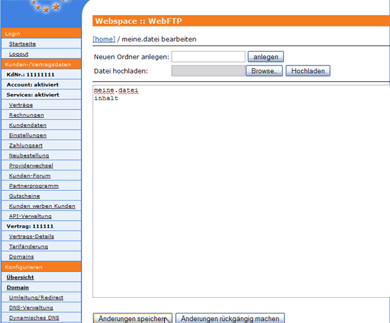Click the Account: aktiviert text
This screenshot has height=323, width=390.
point(33,84)
